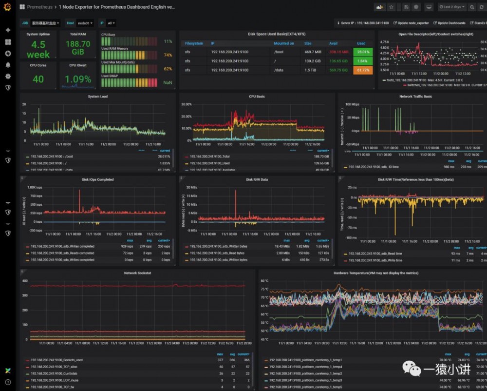Image resolution: width=487 pixels, height=391 pixels.
Task: Open the Alerting bell icon
Action: (x=8, y=65)
